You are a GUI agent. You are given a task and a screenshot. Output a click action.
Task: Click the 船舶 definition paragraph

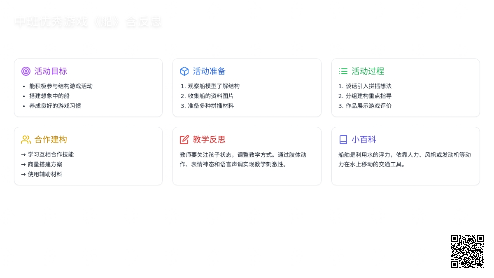point(404,159)
